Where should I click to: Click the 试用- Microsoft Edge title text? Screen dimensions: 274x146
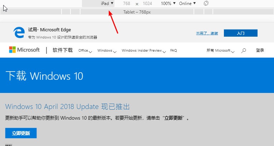coord(49,30)
